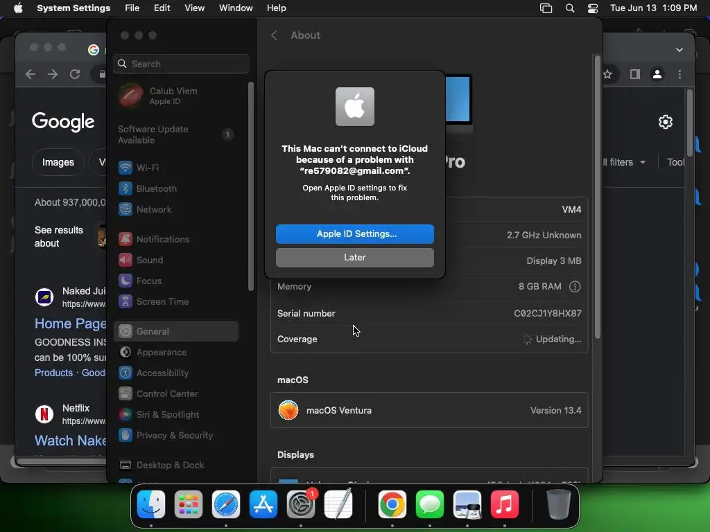This screenshot has width=710, height=532.
Task: Select Images filter in Google results
Action: coord(58,162)
